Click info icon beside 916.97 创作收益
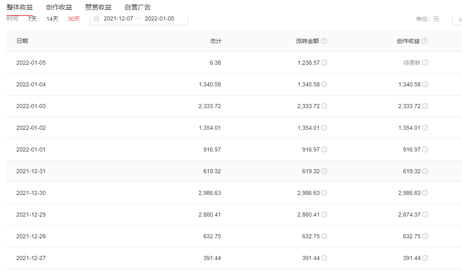The image size is (462, 278). pos(425,149)
